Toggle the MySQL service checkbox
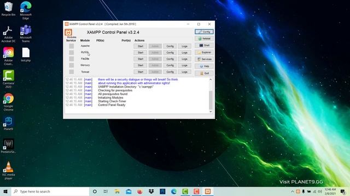Viewport: 350px width, 196px height. (72, 52)
